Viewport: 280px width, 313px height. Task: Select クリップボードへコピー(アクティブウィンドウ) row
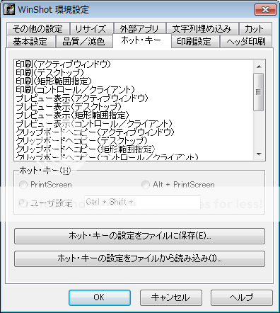(x=134, y=132)
